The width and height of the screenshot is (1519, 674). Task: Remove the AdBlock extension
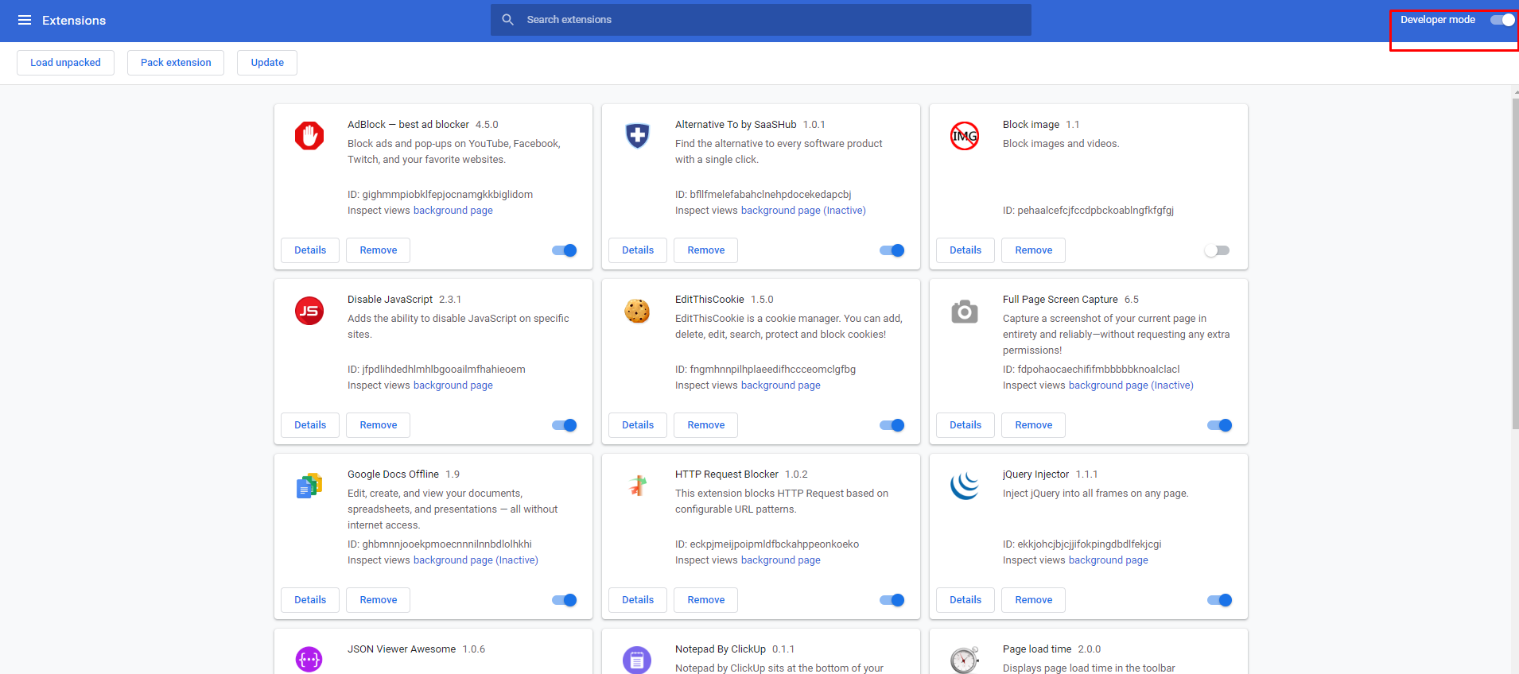point(379,250)
